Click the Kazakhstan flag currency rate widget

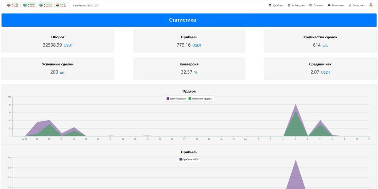[x=29, y=5]
